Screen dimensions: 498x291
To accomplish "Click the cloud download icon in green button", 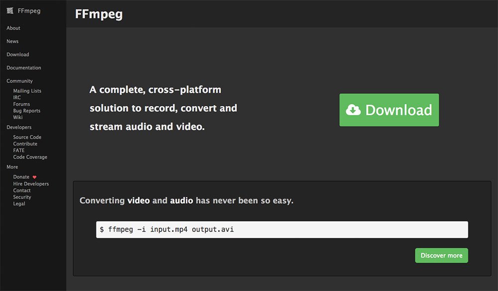I will [353, 110].
